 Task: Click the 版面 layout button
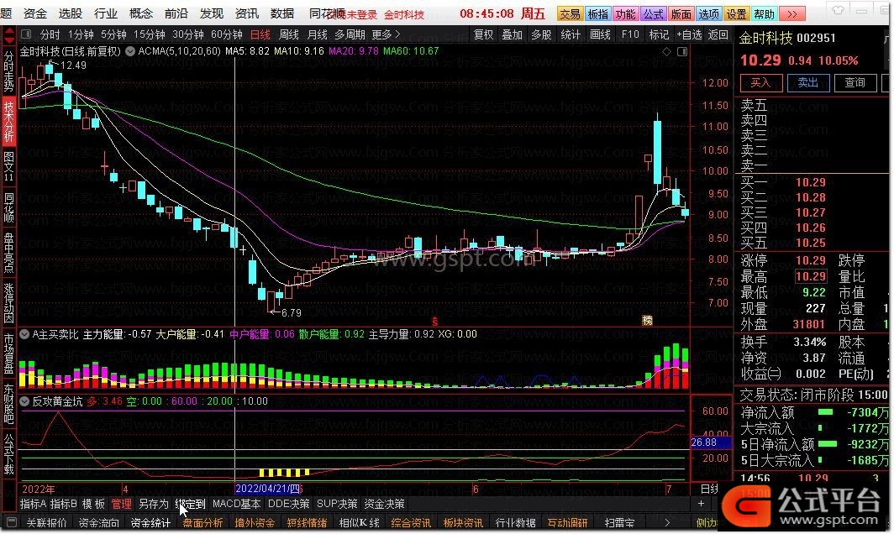click(681, 13)
